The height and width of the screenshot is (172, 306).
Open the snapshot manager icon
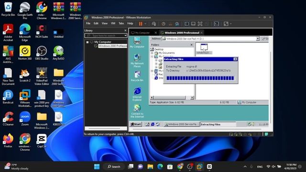coord(177,24)
